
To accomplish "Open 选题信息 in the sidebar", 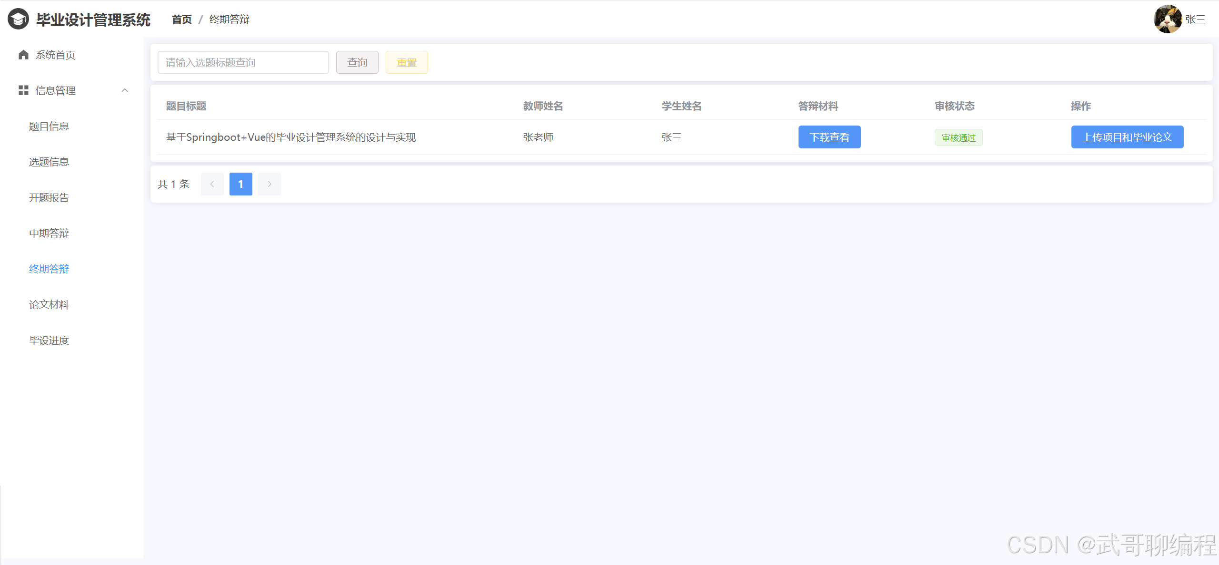I will click(x=49, y=162).
